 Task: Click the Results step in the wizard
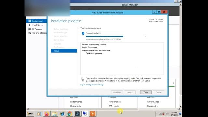(64, 51)
